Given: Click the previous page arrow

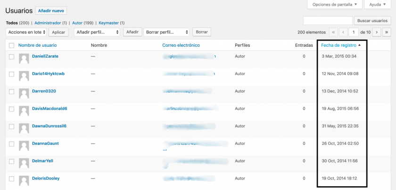Looking at the screenshot, I should [x=344, y=32].
